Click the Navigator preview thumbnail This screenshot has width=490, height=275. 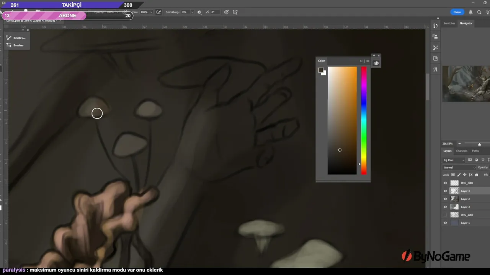pos(466,84)
